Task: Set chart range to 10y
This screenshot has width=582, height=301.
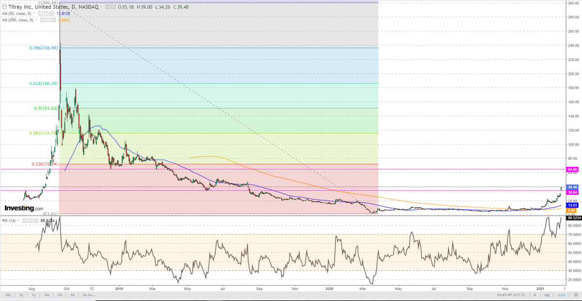Action: pyautogui.click(x=8, y=295)
